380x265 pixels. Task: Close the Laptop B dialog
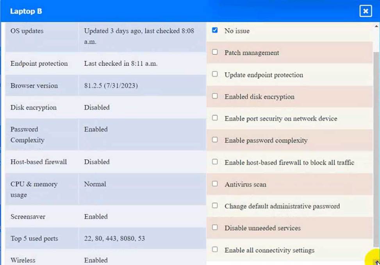point(366,11)
